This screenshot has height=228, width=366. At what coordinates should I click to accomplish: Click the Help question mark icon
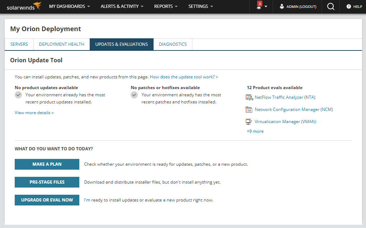point(348,6)
